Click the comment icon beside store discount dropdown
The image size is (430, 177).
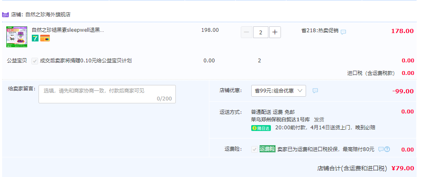tap(315, 90)
